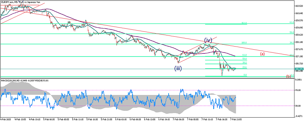Click the 157.195 price axis label
The height and width of the screenshot is (122, 306).
[x=299, y=56]
